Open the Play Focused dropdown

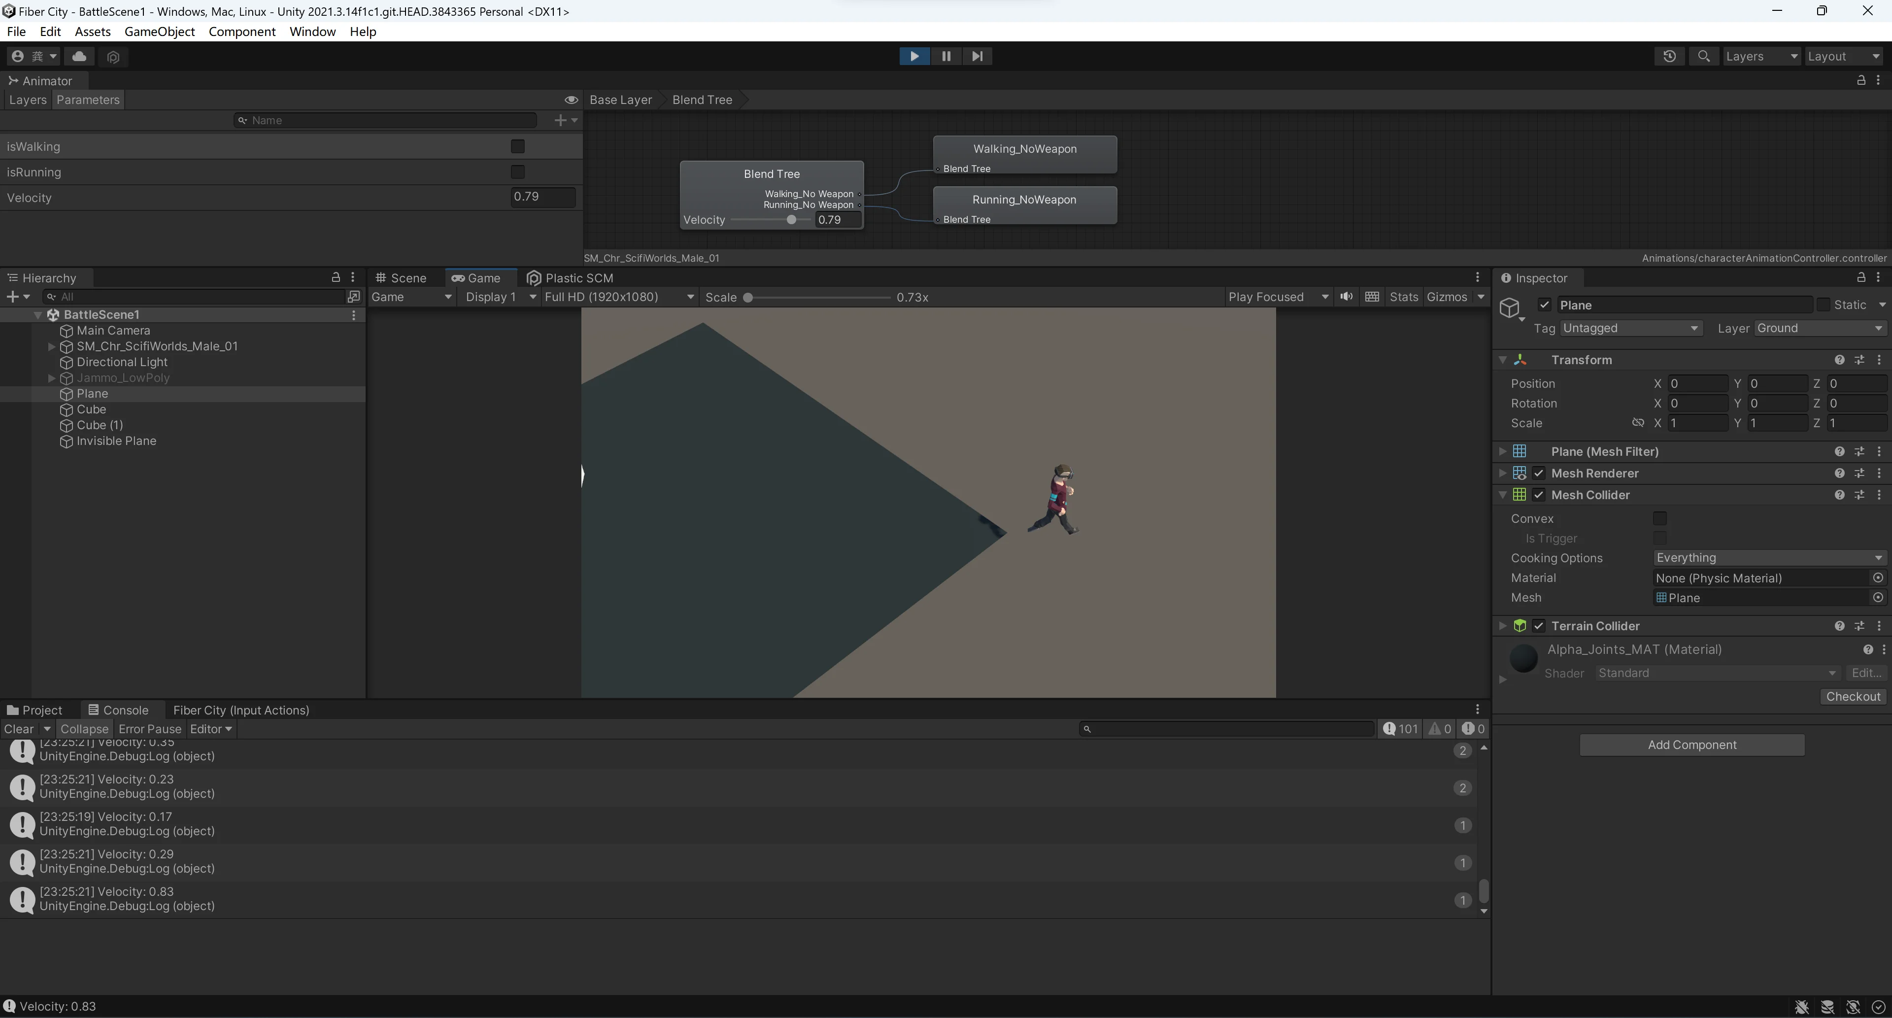click(1278, 297)
